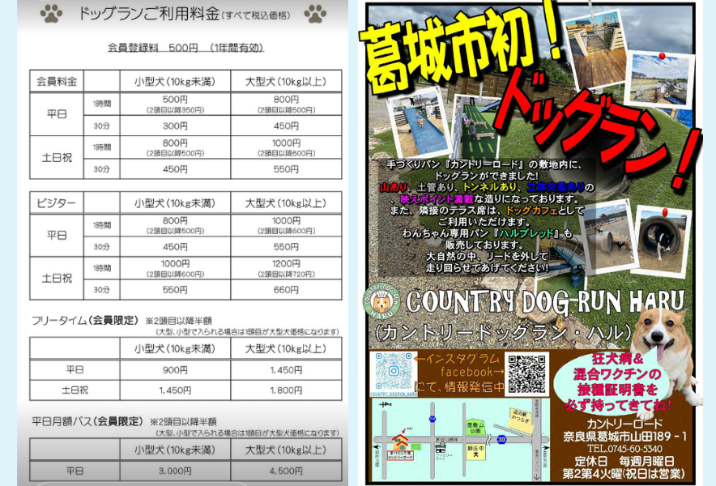Click the blue 立体交差あり text
Image resolution: width=716 pixels, height=486 pixels.
point(556,187)
